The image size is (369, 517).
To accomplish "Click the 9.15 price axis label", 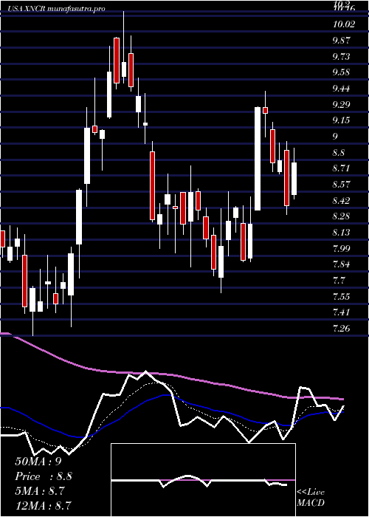I will pos(342,120).
